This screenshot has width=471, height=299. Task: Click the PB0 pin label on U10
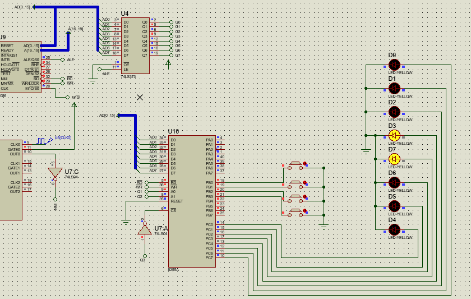coord(209,182)
